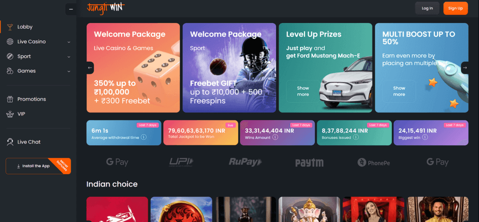Collapse the sidebar with the minus button

pyautogui.click(x=71, y=9)
